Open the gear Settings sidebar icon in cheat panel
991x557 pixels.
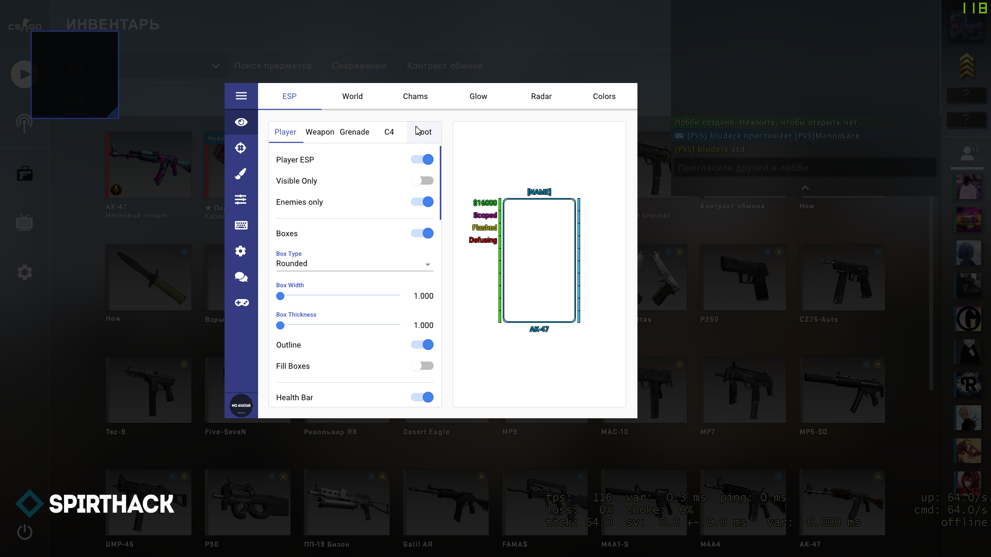241,251
